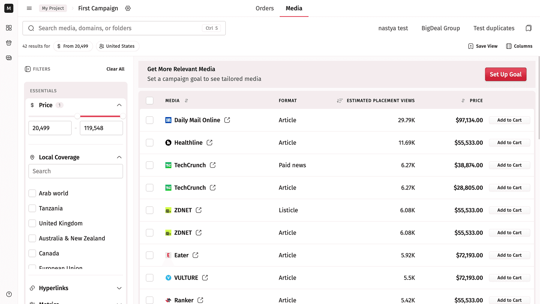Open external link for ZDNET Listicle
This screenshot has height=304, width=540.
tap(199, 210)
